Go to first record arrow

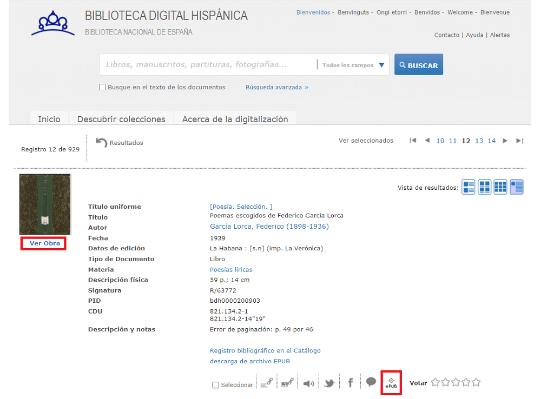413,141
